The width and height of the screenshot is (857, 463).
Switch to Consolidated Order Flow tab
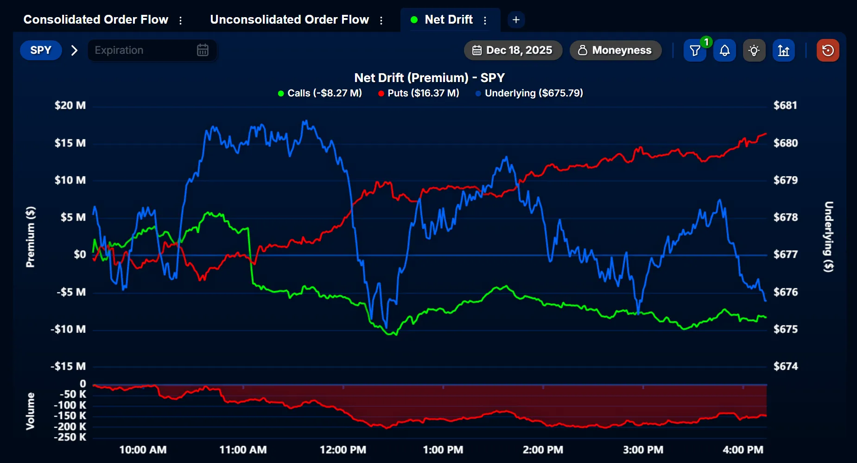[95, 19]
